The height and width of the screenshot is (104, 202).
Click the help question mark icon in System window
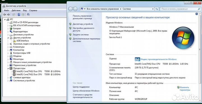coord(197,14)
